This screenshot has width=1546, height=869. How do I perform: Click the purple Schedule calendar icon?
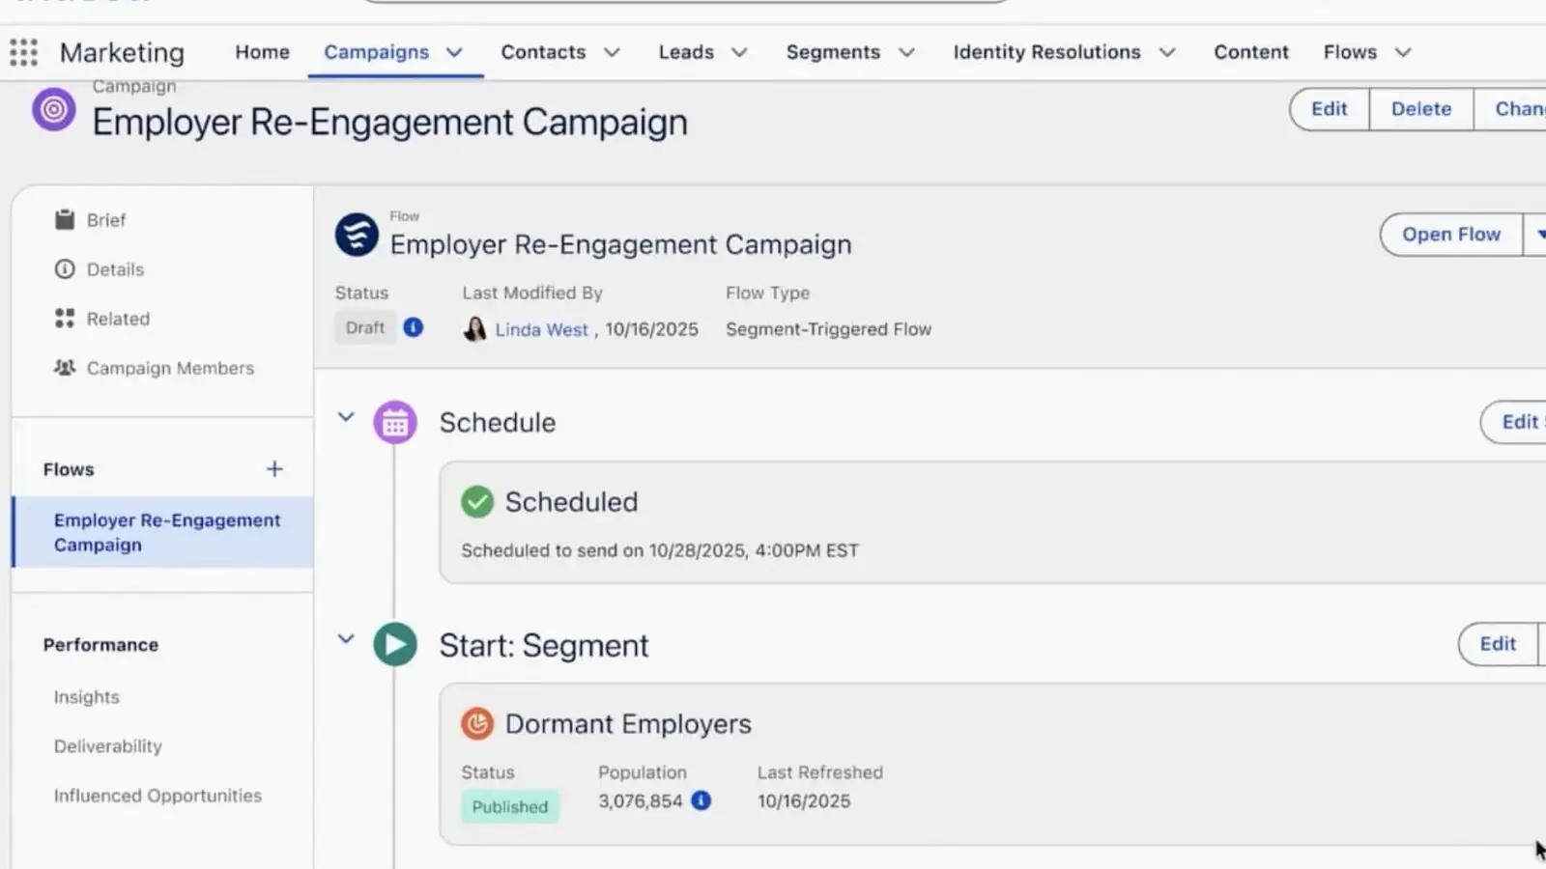point(395,422)
